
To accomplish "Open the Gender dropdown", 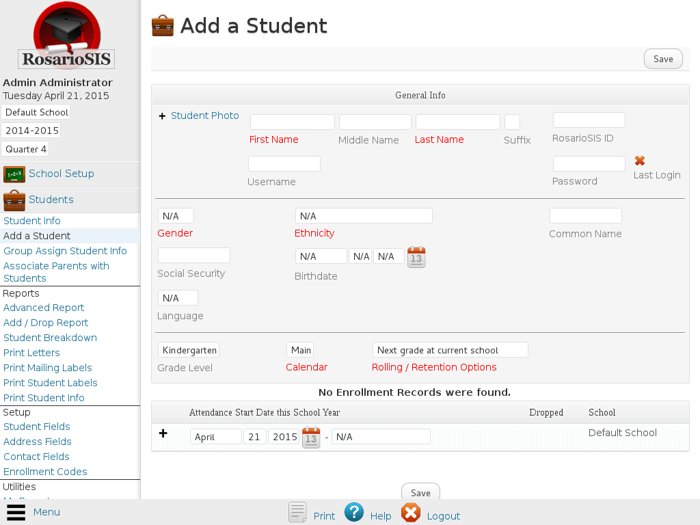I will tap(176, 216).
